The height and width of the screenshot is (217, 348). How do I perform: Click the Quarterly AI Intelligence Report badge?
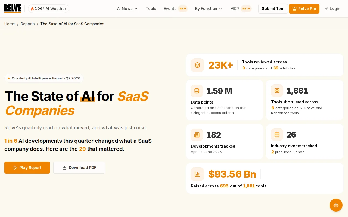[x=44, y=78]
